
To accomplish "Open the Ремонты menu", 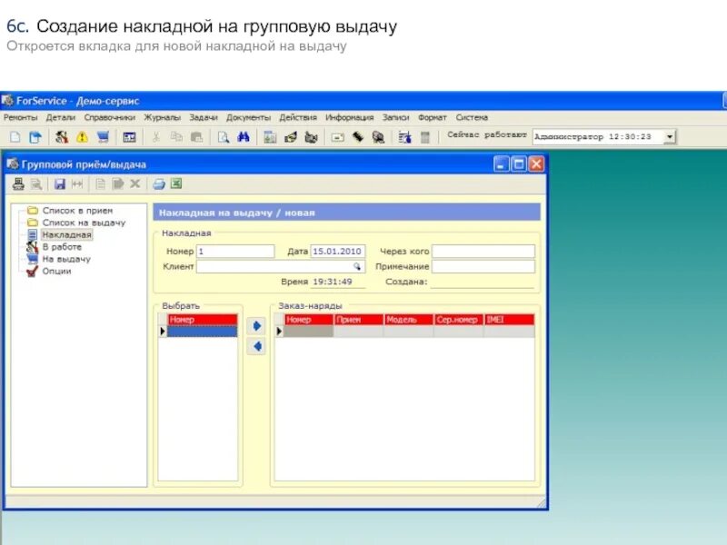I will [20, 117].
